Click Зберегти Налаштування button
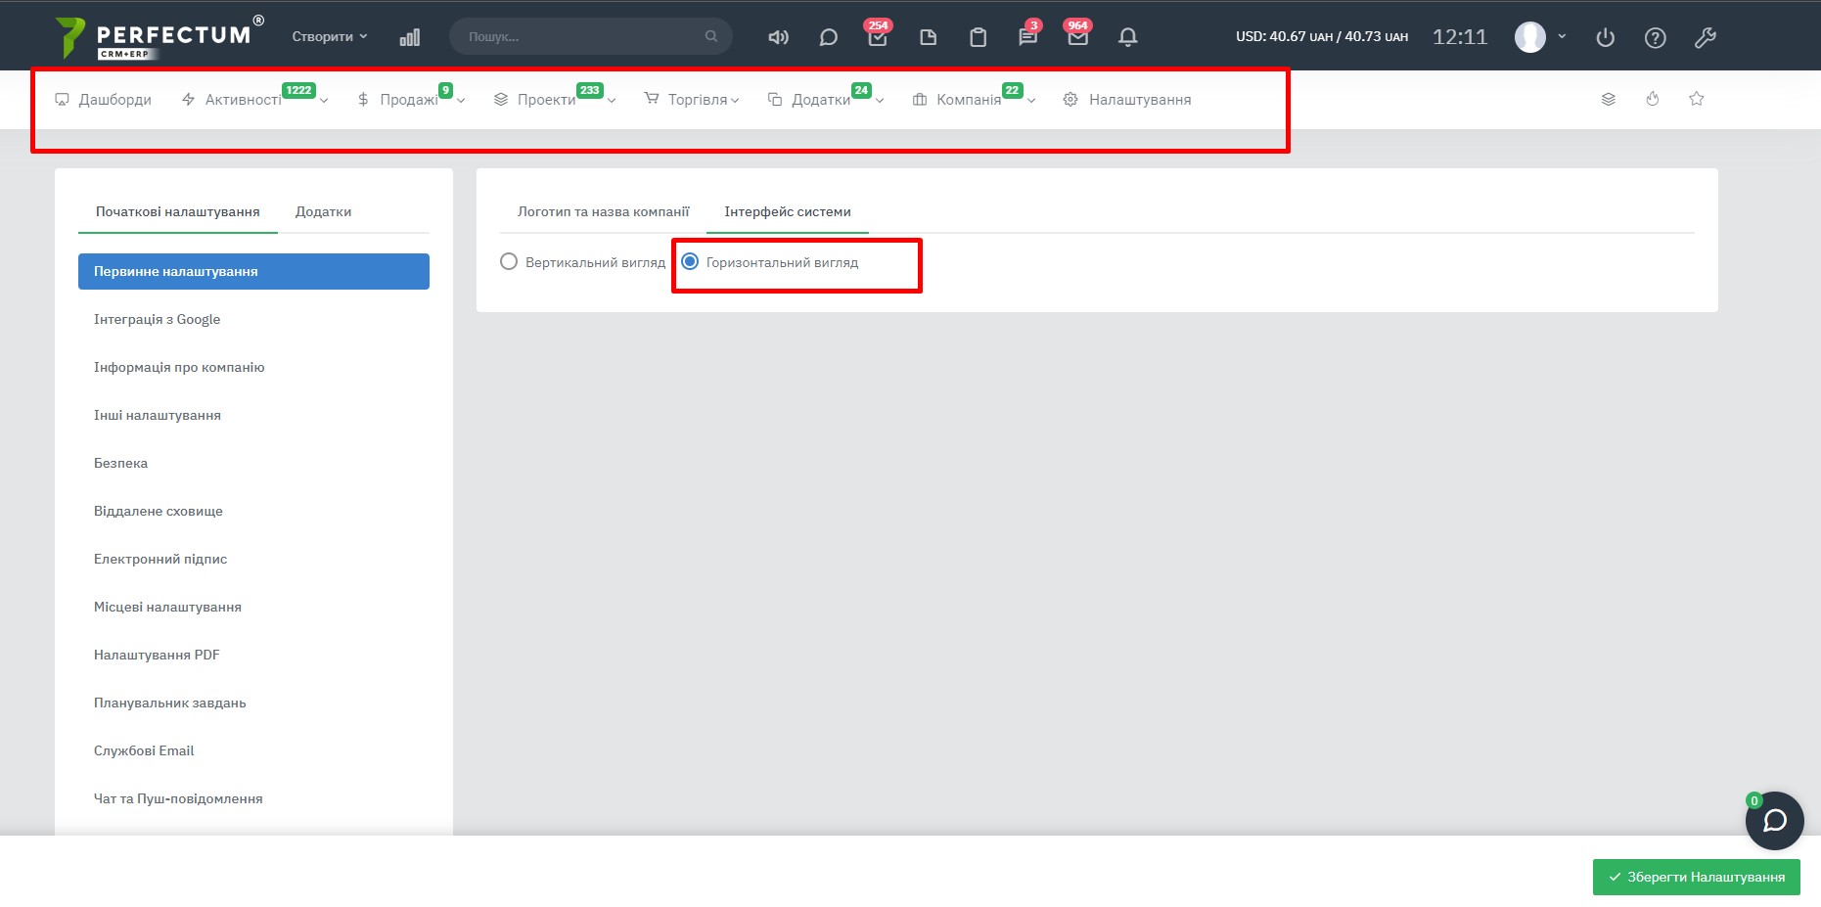1821x907 pixels. pos(1696,877)
